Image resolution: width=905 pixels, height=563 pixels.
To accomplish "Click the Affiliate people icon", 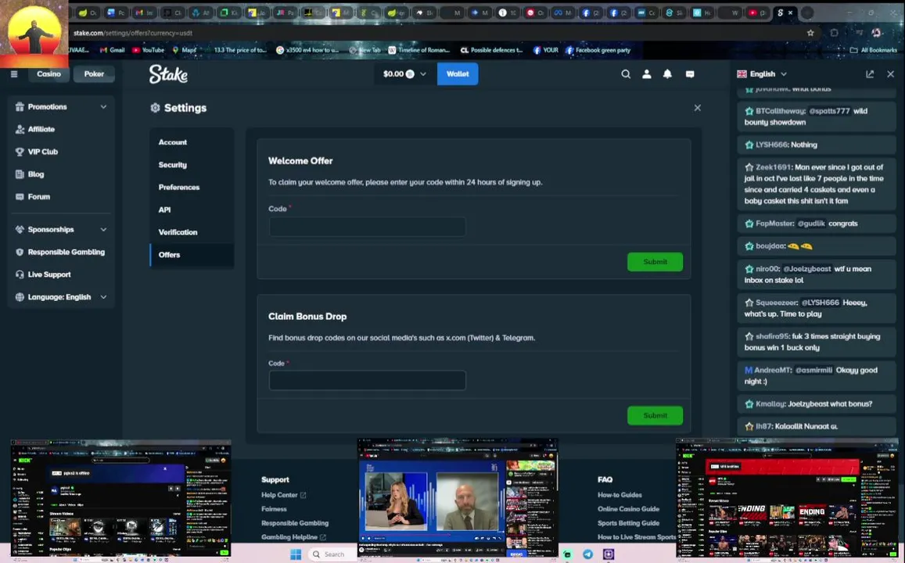I will pos(20,129).
